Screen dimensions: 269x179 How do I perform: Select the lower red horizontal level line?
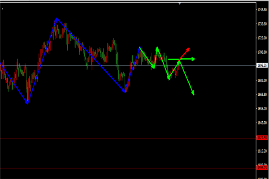tap(126, 168)
